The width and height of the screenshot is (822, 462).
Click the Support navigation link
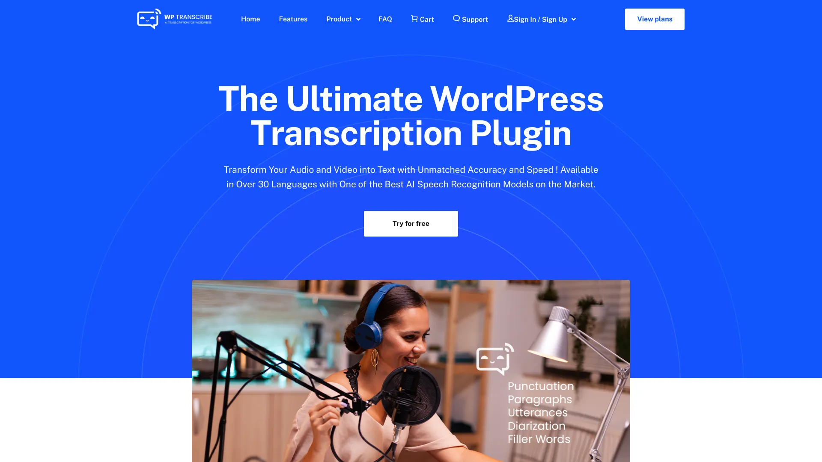point(470,19)
